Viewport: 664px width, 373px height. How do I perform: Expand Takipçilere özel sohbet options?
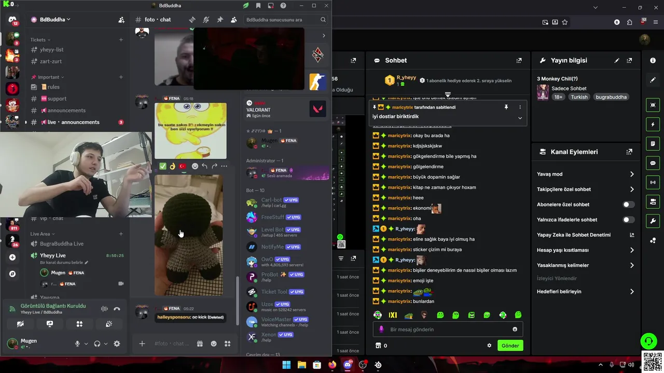(x=632, y=190)
